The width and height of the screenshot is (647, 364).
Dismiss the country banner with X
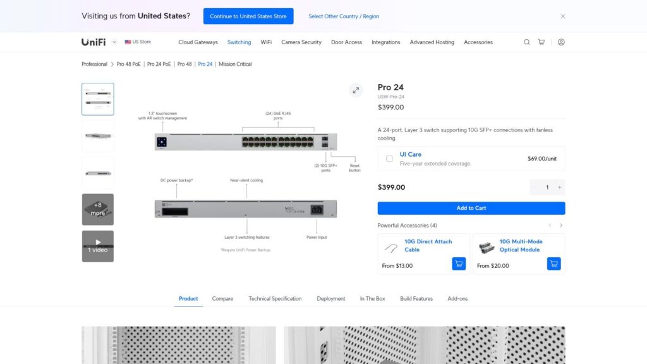pos(563,16)
